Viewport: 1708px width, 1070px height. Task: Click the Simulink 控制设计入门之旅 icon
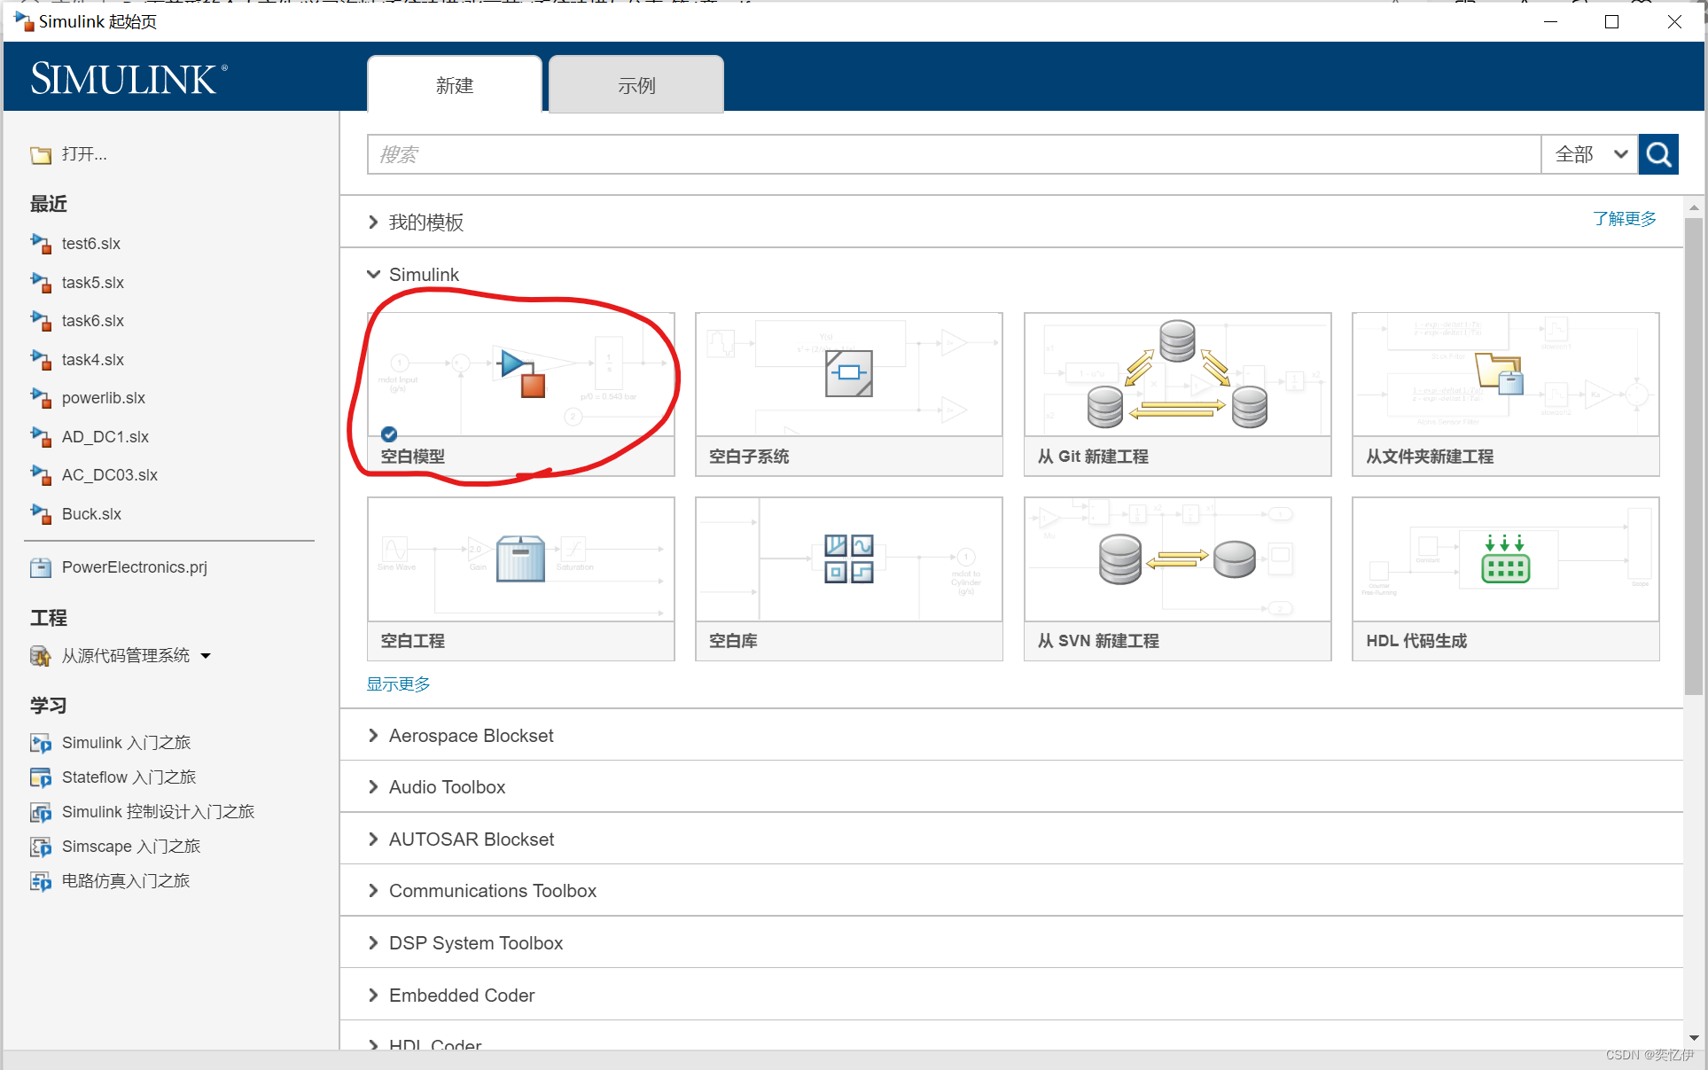click(x=41, y=812)
